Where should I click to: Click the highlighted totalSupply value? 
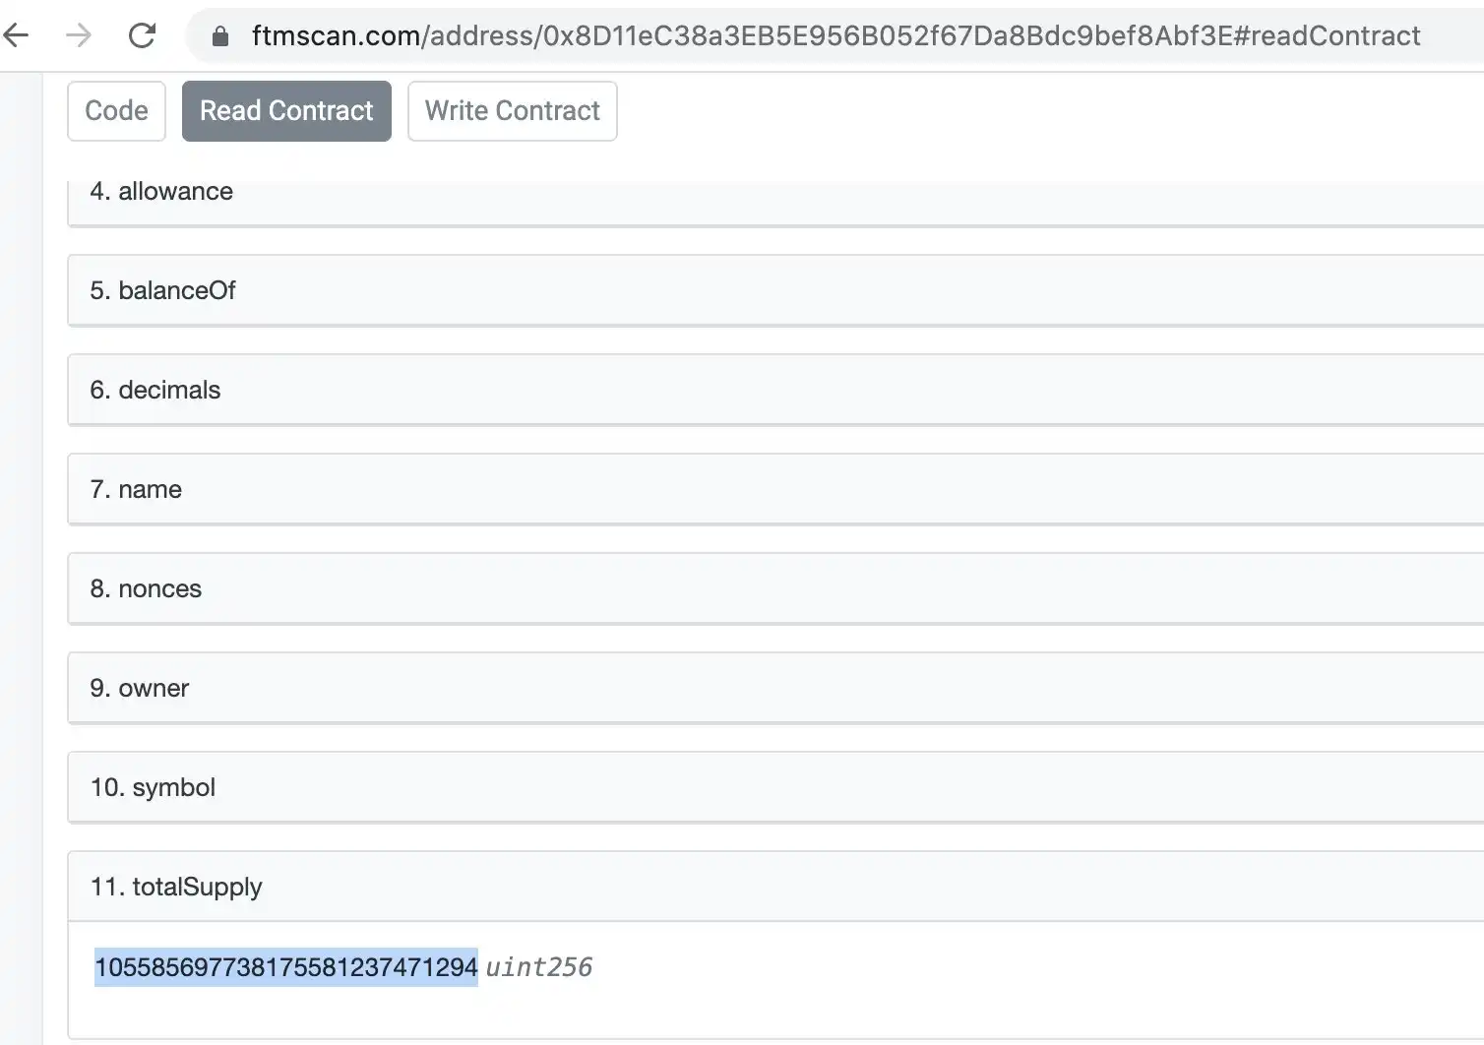coord(286,967)
